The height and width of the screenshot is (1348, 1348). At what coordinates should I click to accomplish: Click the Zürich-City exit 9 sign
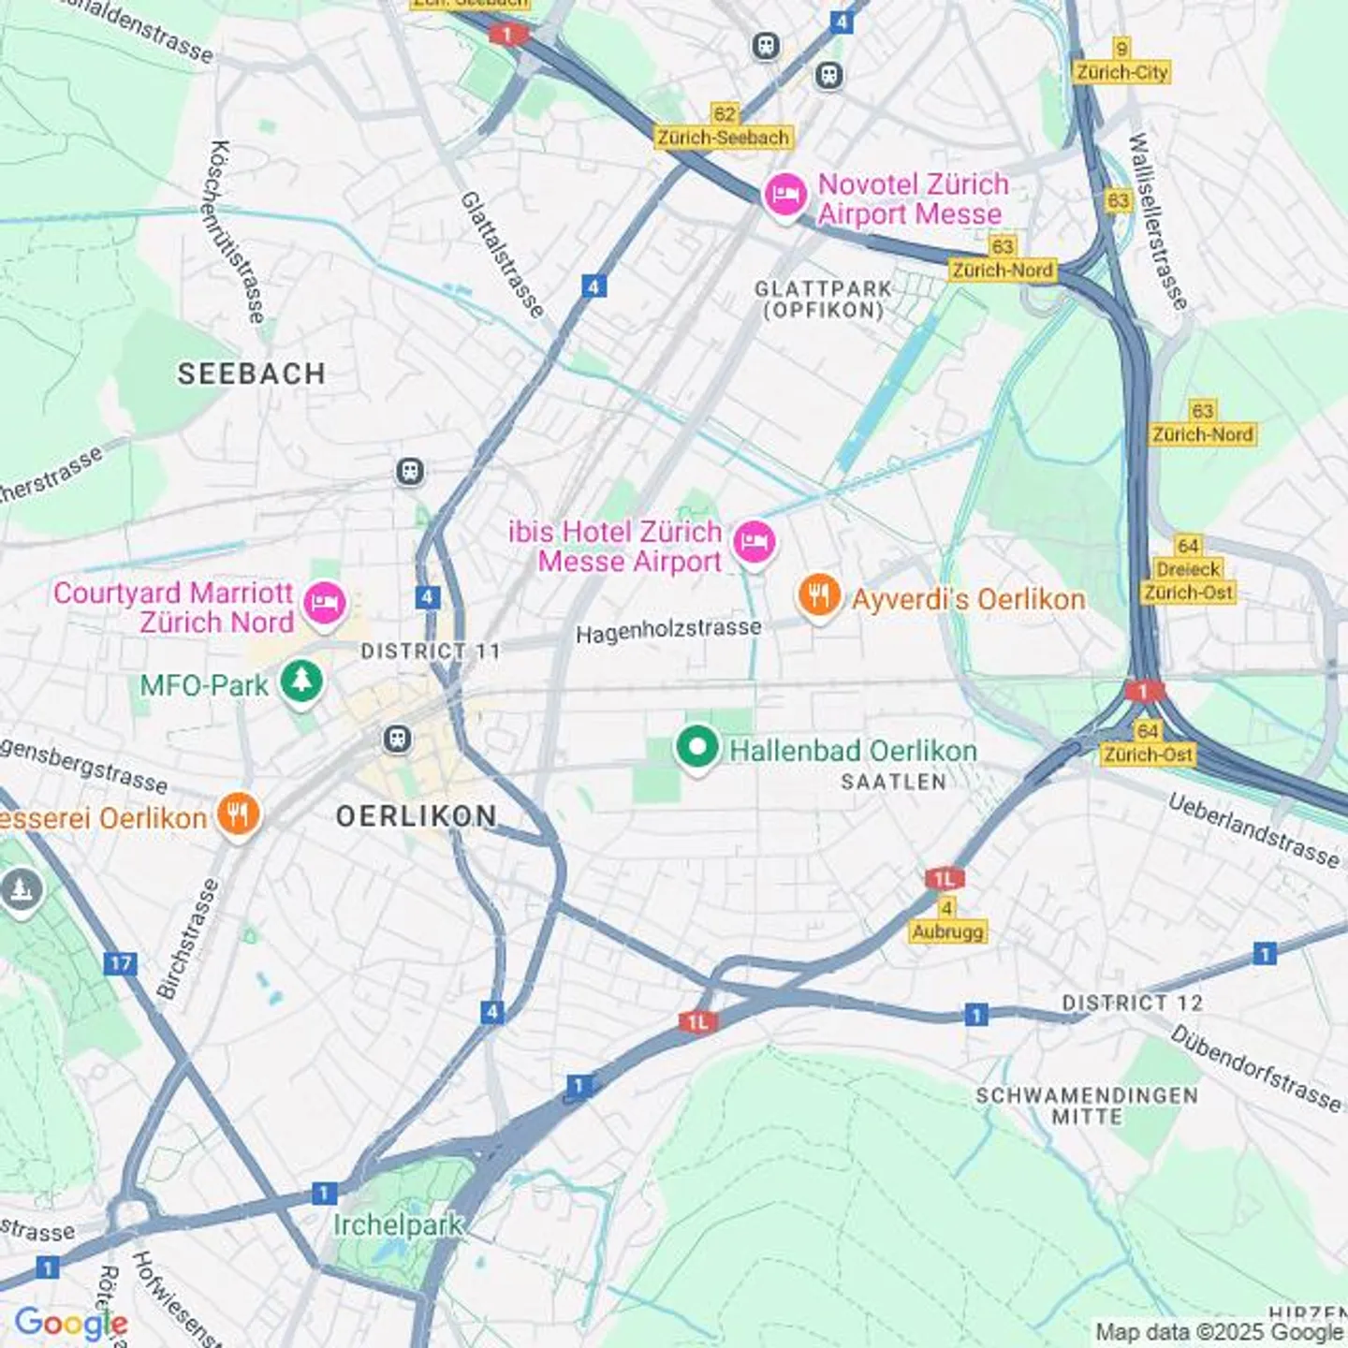[x=1121, y=61]
